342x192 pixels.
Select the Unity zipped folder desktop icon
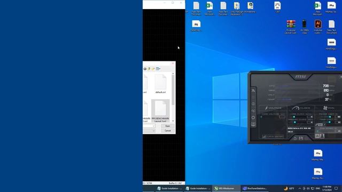click(x=237, y=9)
